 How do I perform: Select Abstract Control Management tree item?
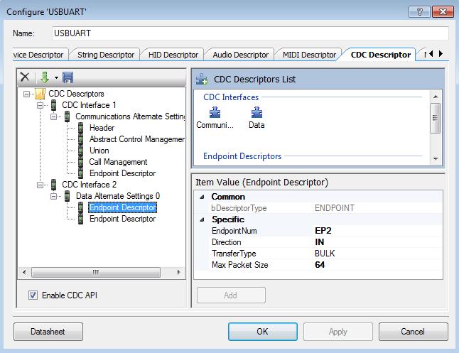(136, 139)
